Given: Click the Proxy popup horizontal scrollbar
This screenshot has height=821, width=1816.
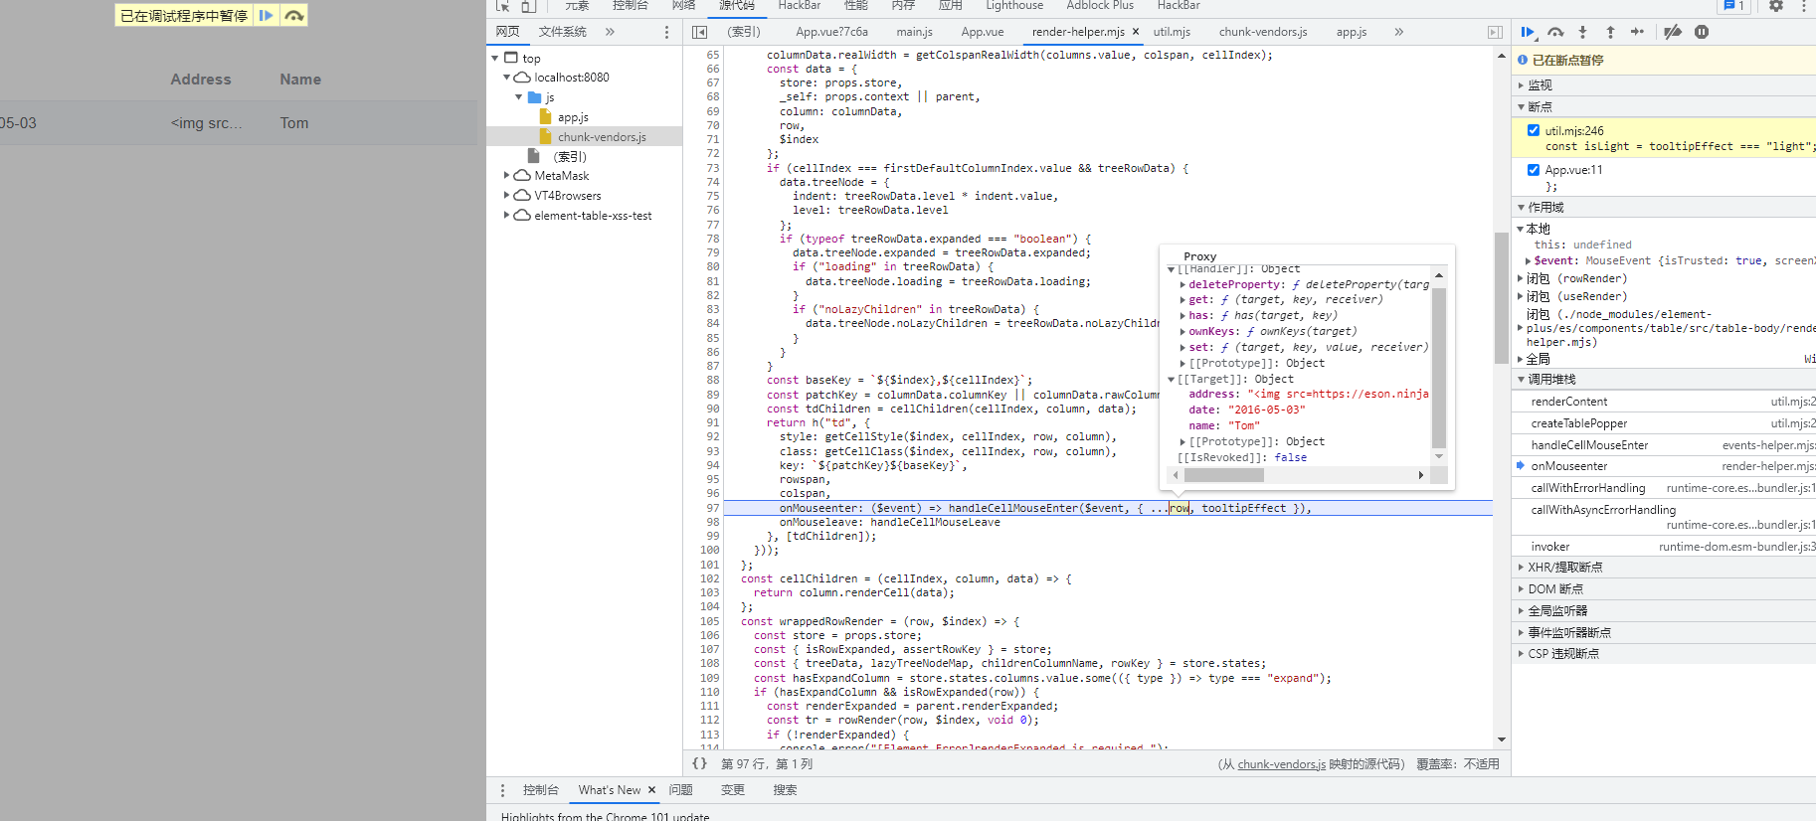Looking at the screenshot, I should (1223, 475).
